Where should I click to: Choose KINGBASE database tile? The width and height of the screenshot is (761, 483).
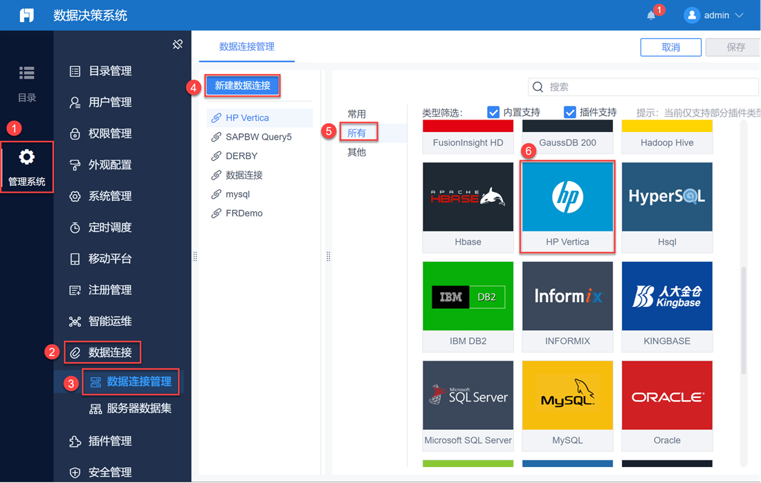coord(667,307)
